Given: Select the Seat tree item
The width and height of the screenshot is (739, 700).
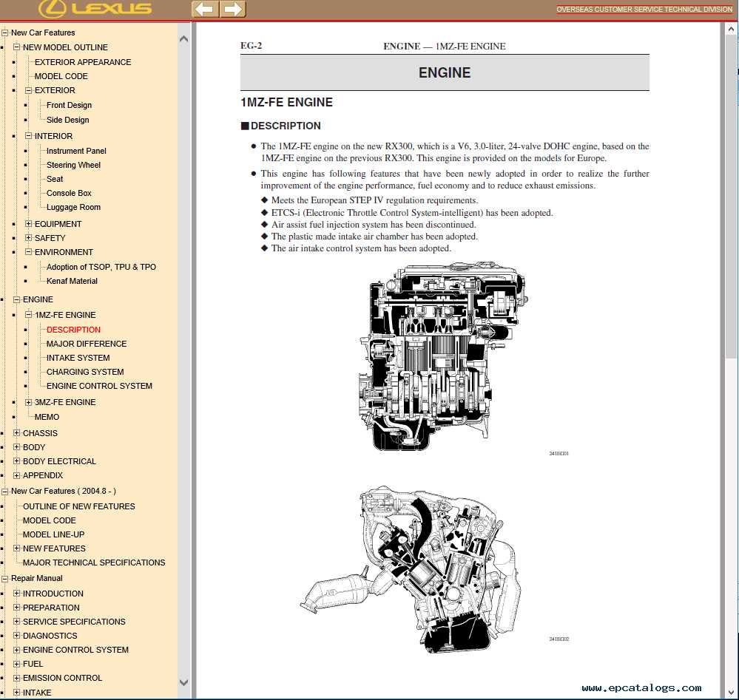Looking at the screenshot, I should (54, 180).
